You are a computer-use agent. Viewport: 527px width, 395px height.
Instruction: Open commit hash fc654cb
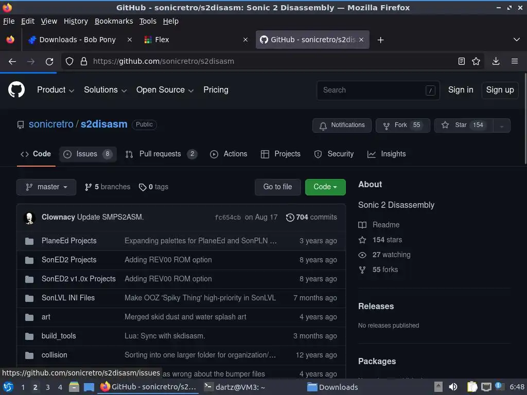pos(227,218)
